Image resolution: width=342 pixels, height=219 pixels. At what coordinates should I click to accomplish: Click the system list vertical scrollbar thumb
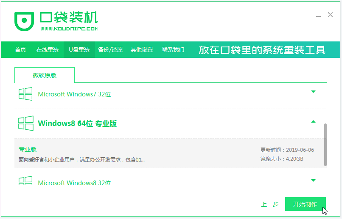coord(325,145)
